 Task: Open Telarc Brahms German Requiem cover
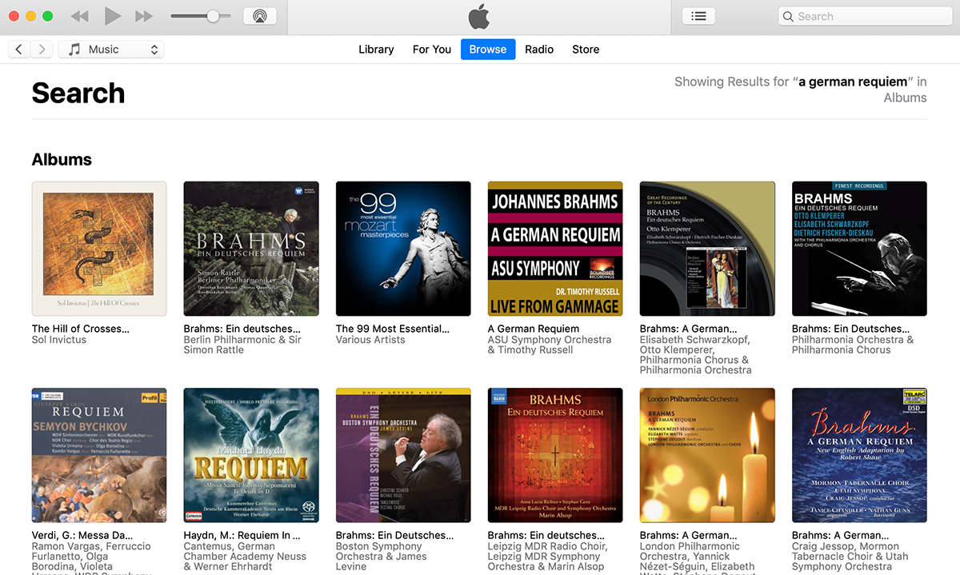[x=859, y=456]
